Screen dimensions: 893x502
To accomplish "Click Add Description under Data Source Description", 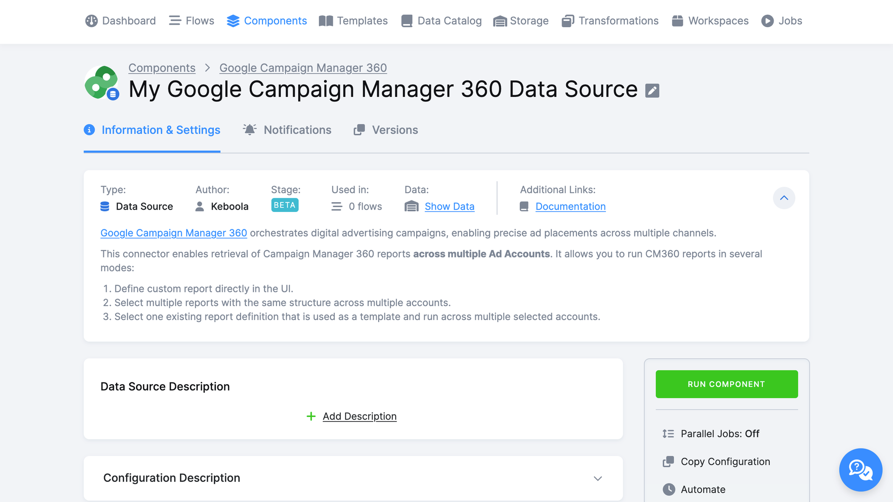I will pos(359,416).
